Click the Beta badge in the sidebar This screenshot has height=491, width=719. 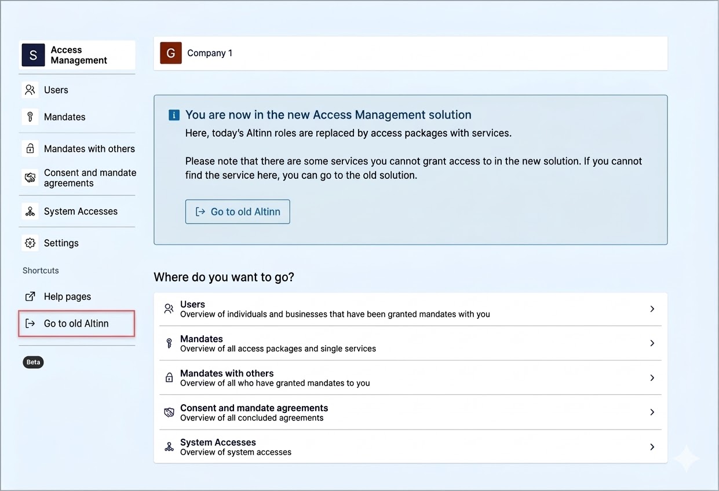click(33, 362)
